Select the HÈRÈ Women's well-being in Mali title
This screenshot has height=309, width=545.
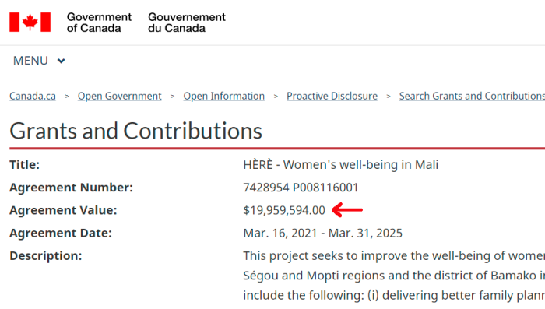coord(341,165)
